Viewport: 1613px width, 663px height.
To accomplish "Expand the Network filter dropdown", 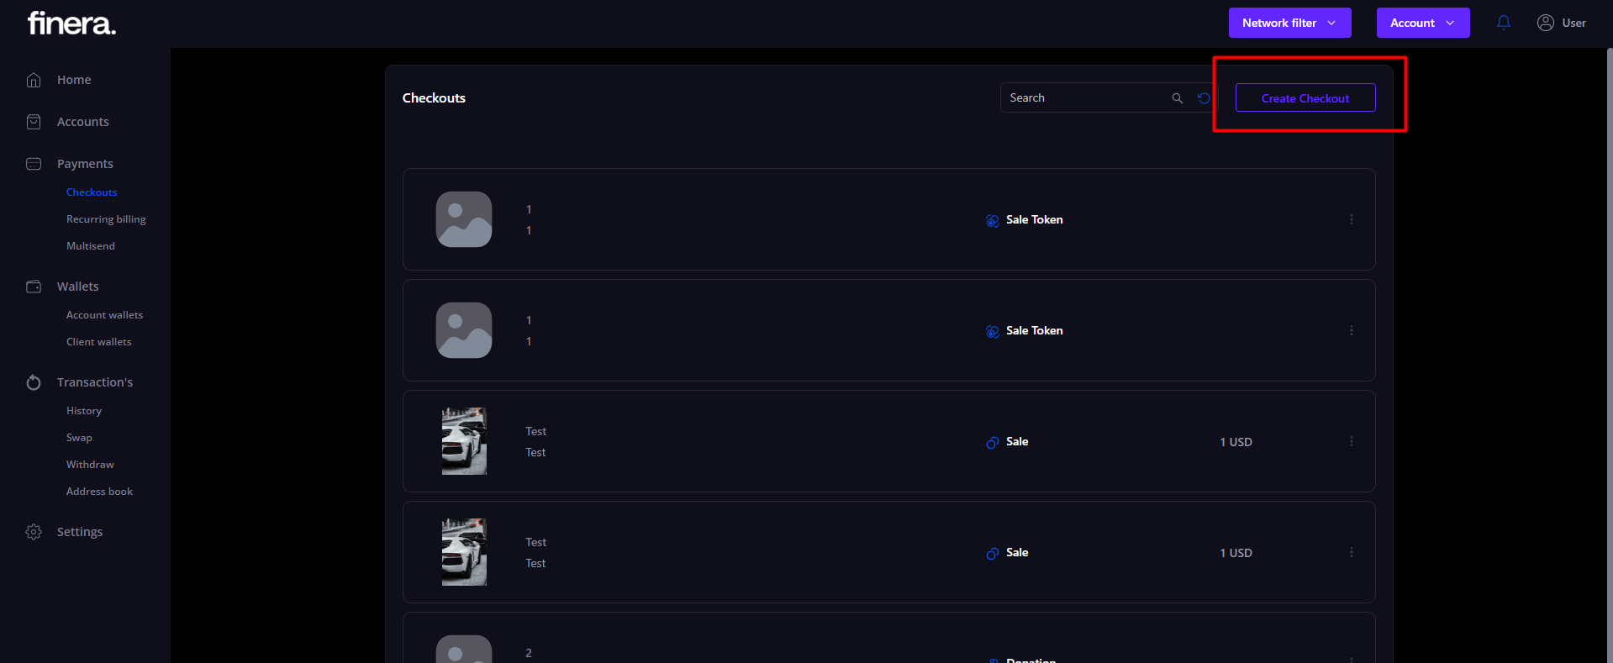I will [1289, 23].
